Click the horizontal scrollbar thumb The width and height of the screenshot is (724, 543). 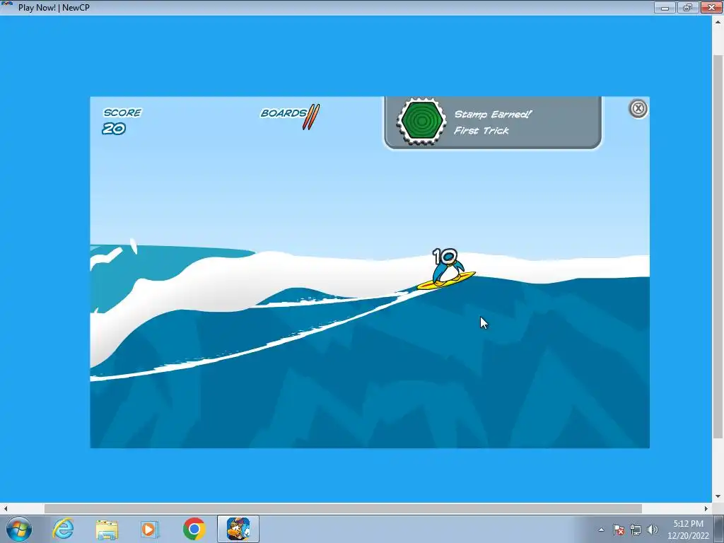point(343,508)
